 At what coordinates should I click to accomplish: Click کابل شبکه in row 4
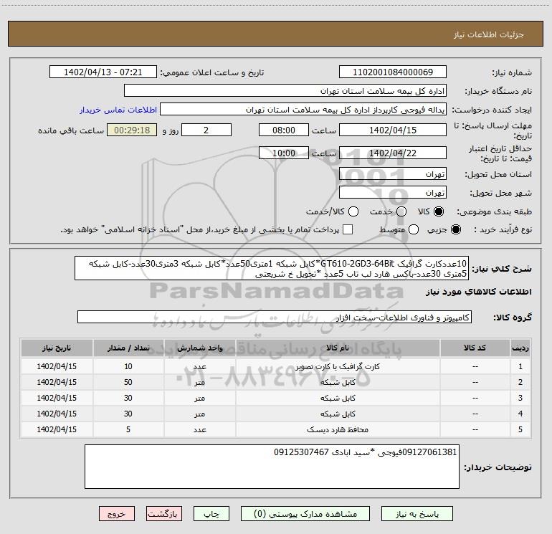pyautogui.click(x=338, y=414)
